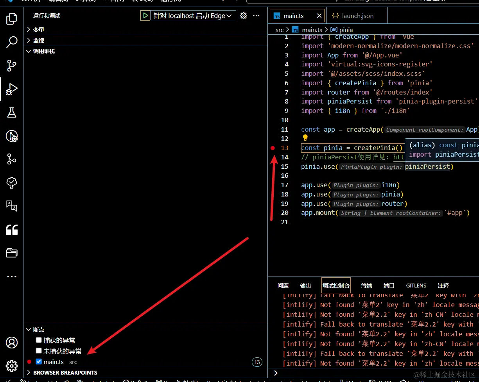Screen dimensions: 479x382
Task: Open the 问题 panel tab
Action: (283, 286)
